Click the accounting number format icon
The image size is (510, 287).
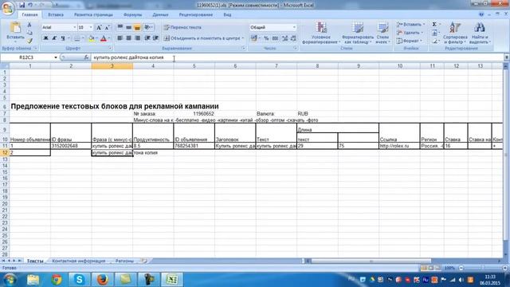(x=253, y=38)
